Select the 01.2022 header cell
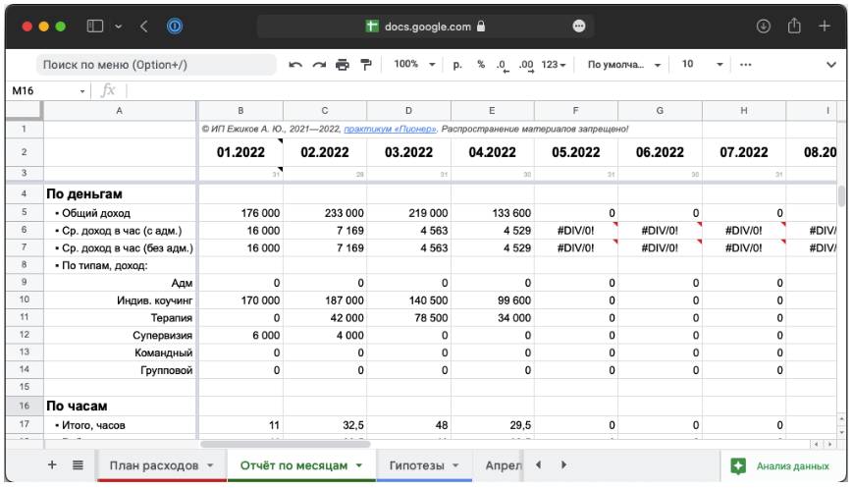 pyautogui.click(x=240, y=152)
